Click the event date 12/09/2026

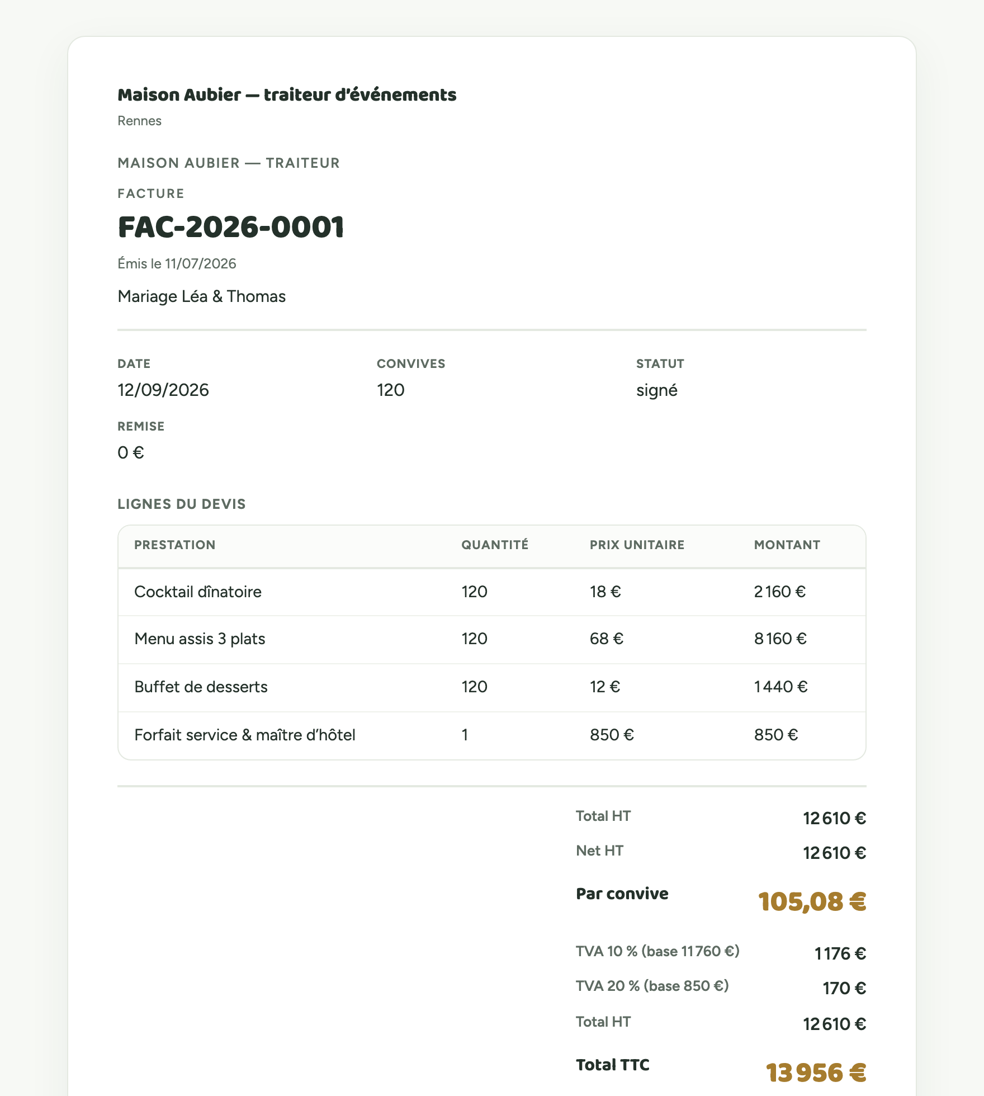[163, 390]
